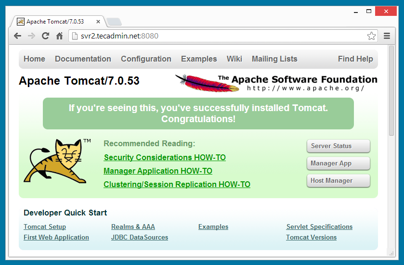
Task: Open the First Web Application link
Action: pyautogui.click(x=56, y=237)
